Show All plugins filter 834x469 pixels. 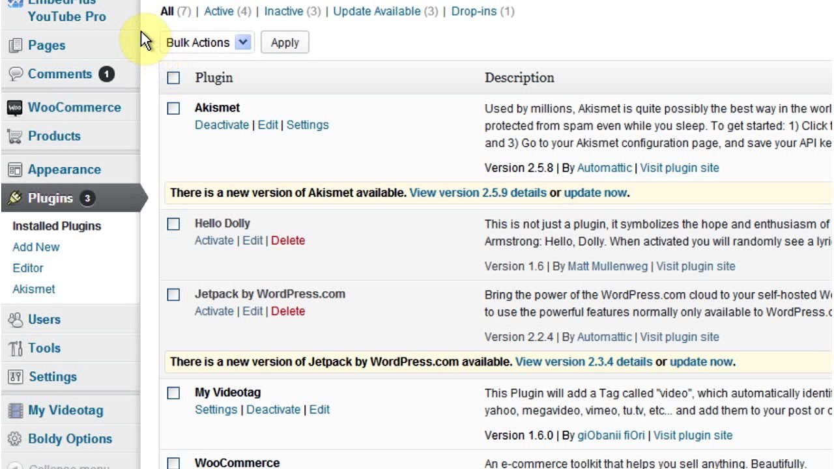pos(167,11)
